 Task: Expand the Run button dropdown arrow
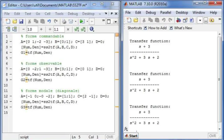tap(87, 22)
